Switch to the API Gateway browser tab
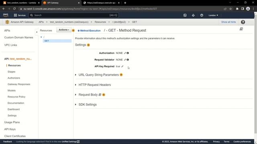 [x=61, y=3]
